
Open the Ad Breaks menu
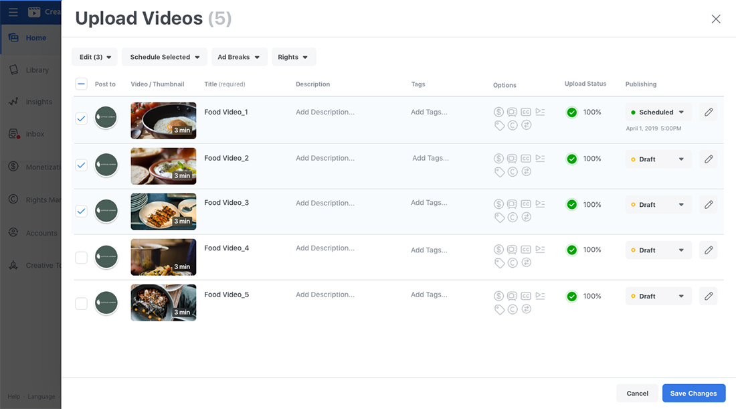(239, 58)
